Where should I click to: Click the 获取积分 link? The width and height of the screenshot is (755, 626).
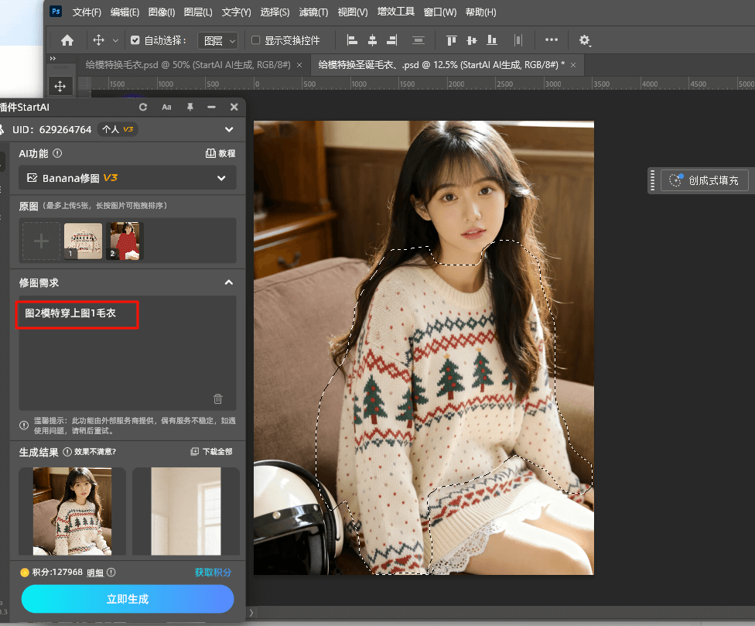(213, 573)
